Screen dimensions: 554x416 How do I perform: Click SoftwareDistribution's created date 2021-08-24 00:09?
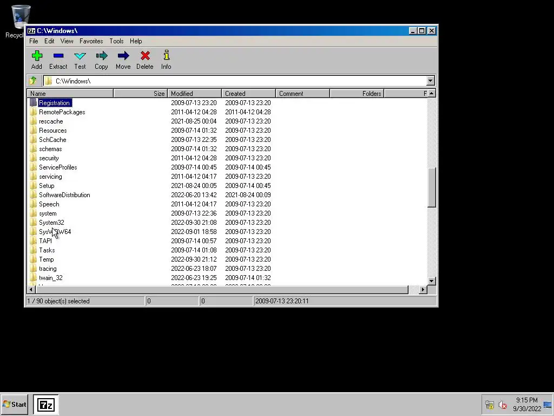pos(248,195)
